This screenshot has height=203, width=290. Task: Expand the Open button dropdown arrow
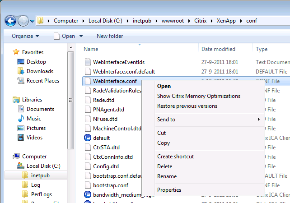point(81,36)
